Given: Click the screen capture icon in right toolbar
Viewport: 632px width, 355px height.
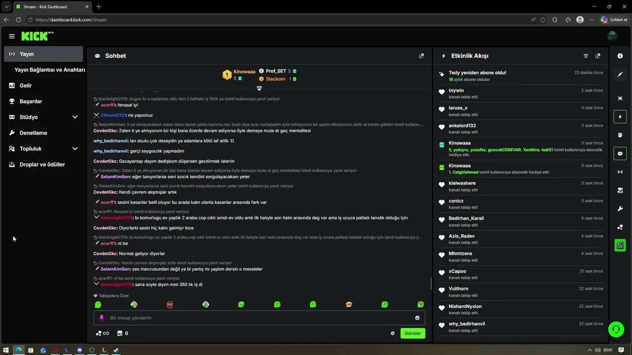Looking at the screenshot, I should [x=620, y=98].
